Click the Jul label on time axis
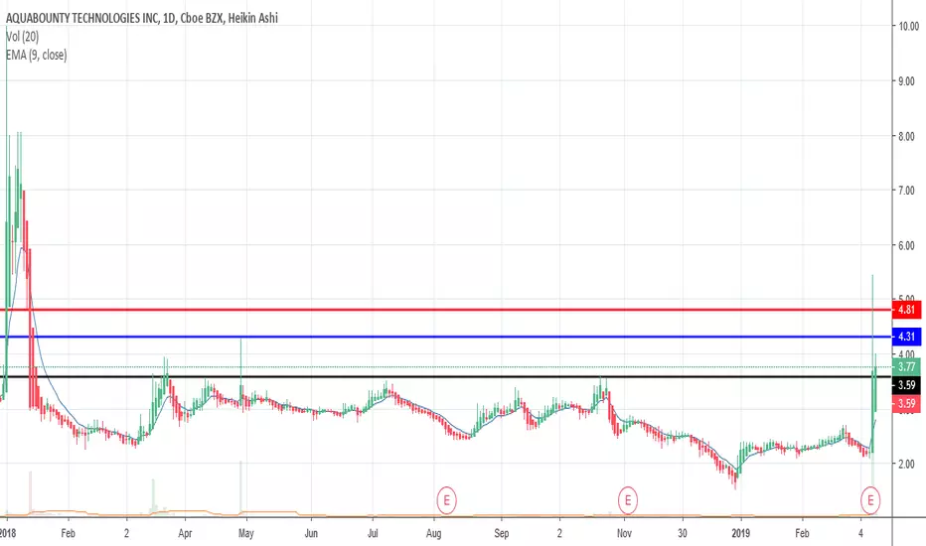Viewport: 926px width, 546px height. pyautogui.click(x=373, y=533)
